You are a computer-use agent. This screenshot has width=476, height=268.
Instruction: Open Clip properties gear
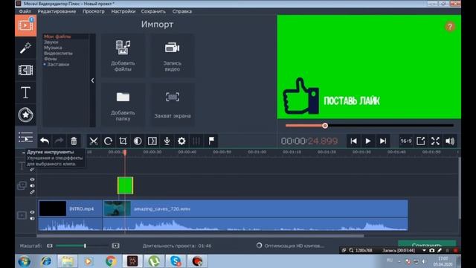coord(181,141)
